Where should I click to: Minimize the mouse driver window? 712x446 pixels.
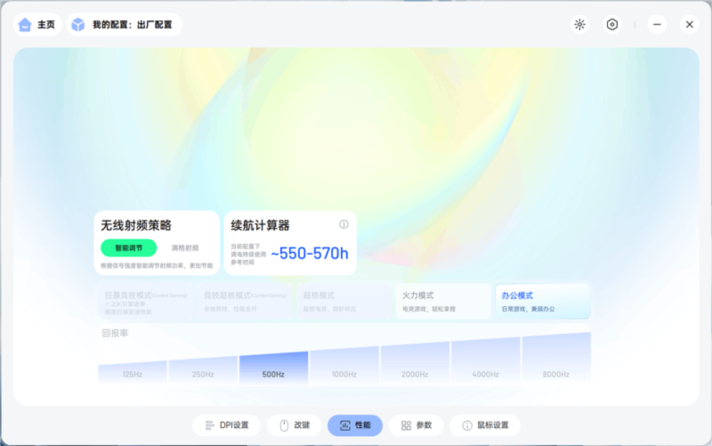(657, 24)
